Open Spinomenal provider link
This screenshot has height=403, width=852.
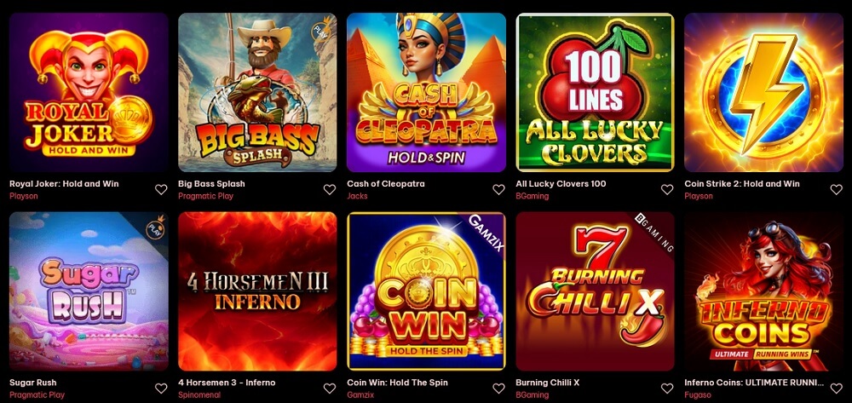click(199, 394)
